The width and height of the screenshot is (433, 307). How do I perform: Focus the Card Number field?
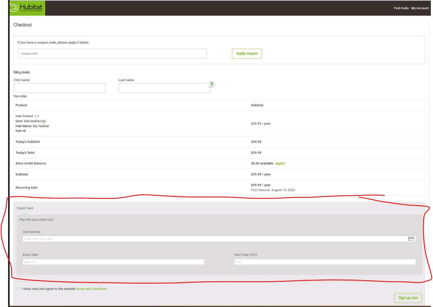coord(219,239)
